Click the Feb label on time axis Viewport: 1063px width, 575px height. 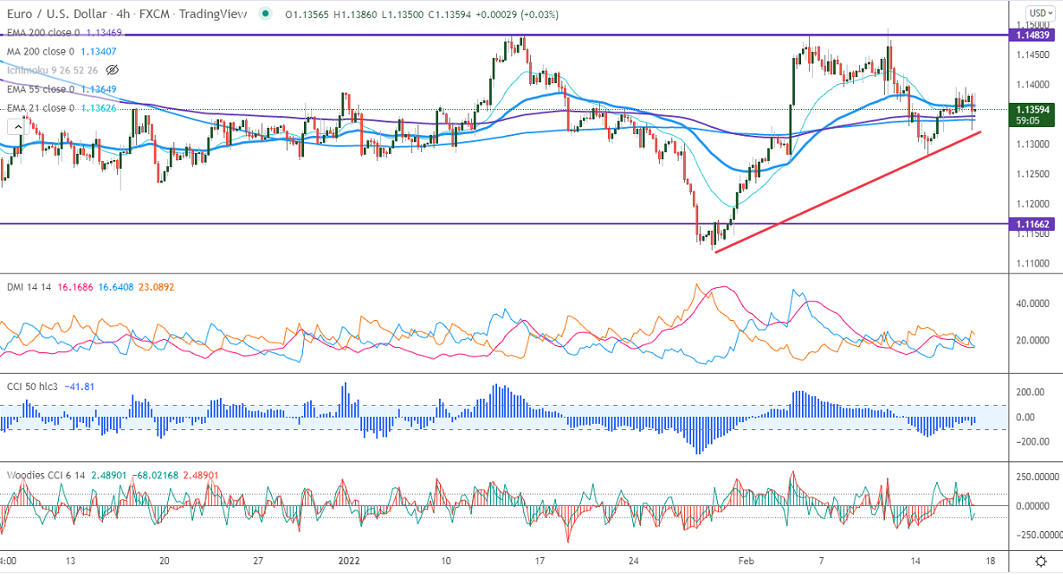click(x=746, y=561)
